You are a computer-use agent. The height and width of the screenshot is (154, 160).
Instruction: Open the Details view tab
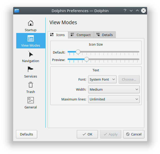click(x=105, y=35)
